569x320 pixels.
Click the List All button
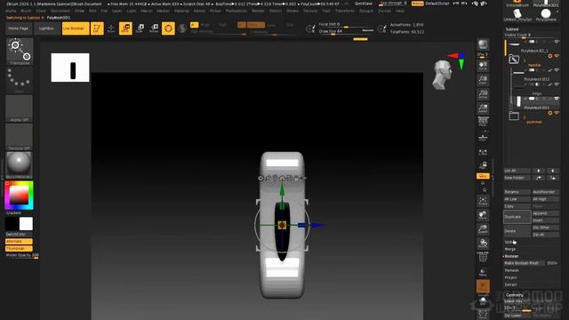[x=517, y=171]
